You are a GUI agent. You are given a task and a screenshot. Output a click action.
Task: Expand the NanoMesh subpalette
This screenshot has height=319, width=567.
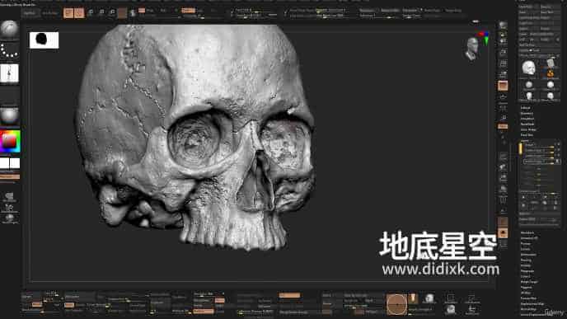tap(527, 124)
